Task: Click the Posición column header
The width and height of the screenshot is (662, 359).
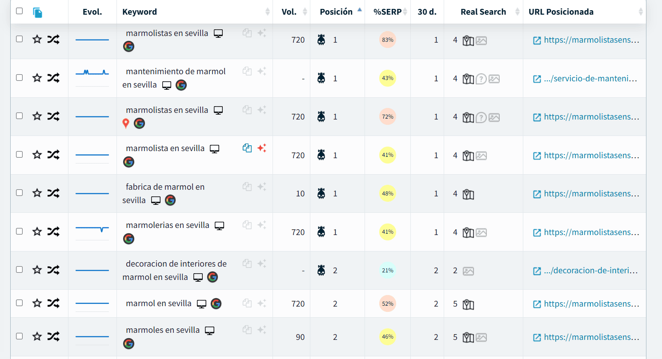Action: 336,12
